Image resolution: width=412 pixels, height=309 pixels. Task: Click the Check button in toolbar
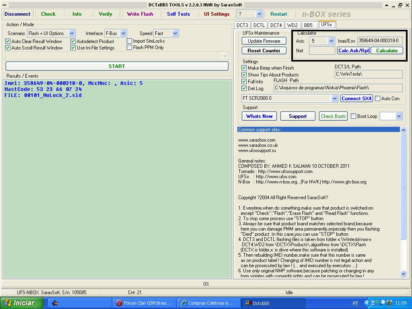point(48,14)
